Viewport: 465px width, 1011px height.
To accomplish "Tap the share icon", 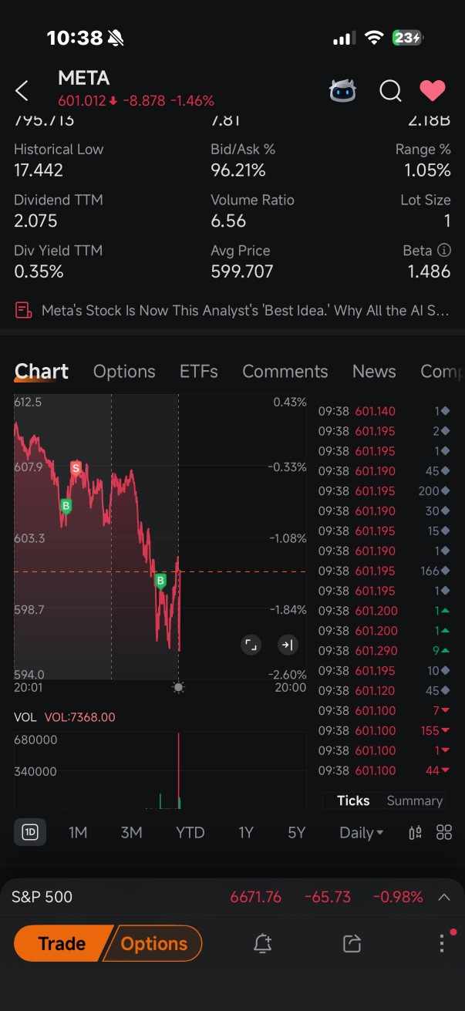I will 352,943.
